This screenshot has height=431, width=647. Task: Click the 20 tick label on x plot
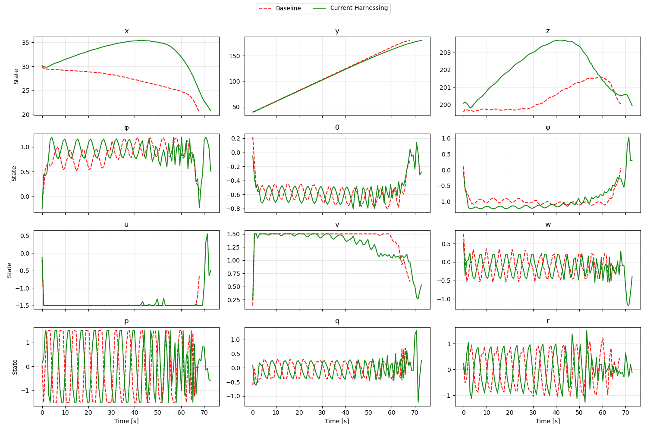[25, 115]
